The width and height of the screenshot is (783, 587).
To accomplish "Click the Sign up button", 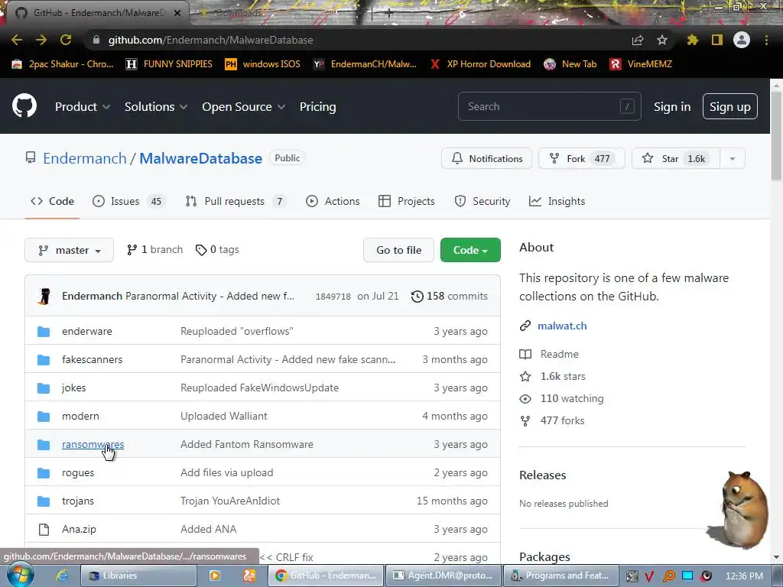I will coord(730,106).
